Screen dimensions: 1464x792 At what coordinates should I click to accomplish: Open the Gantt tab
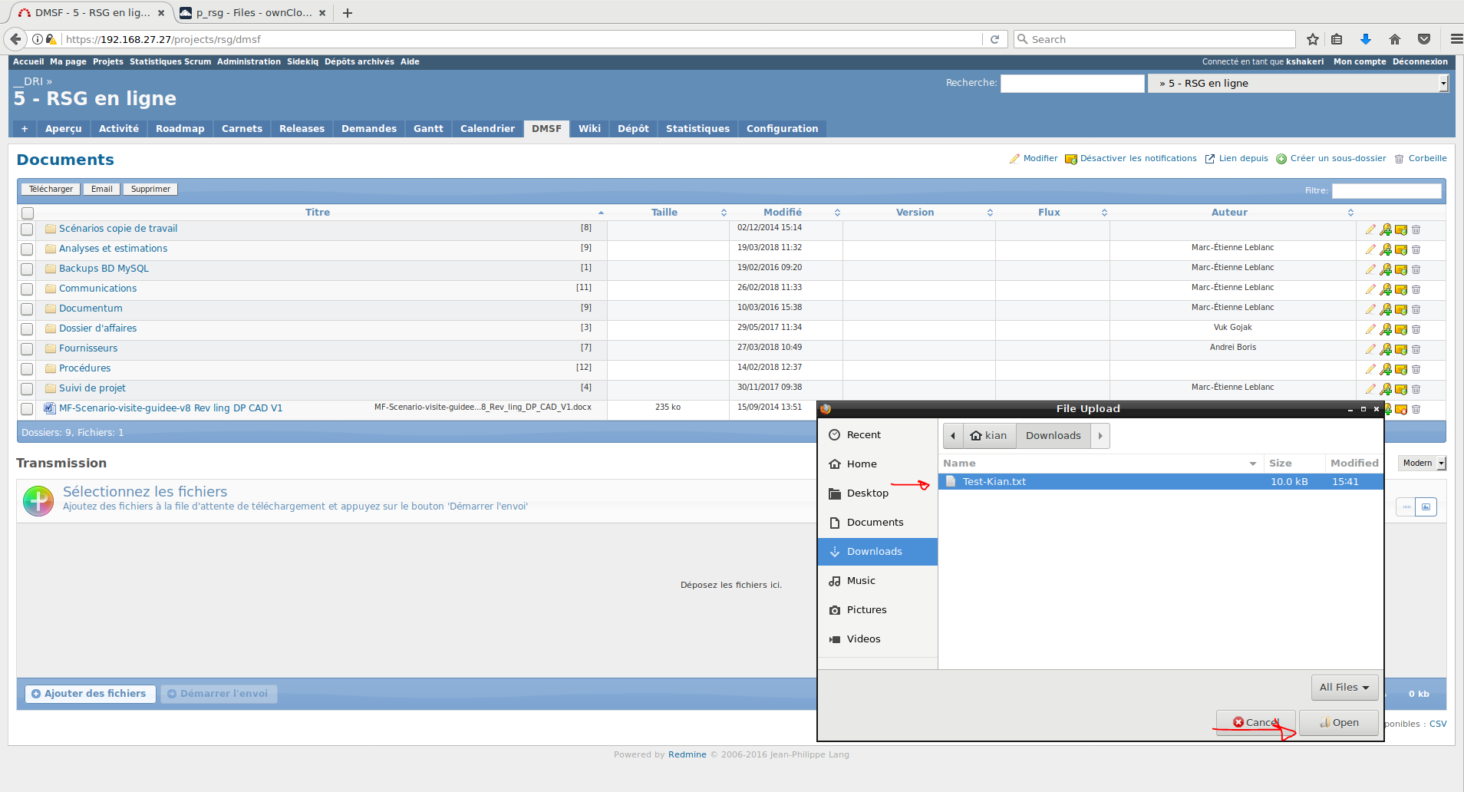coord(428,128)
